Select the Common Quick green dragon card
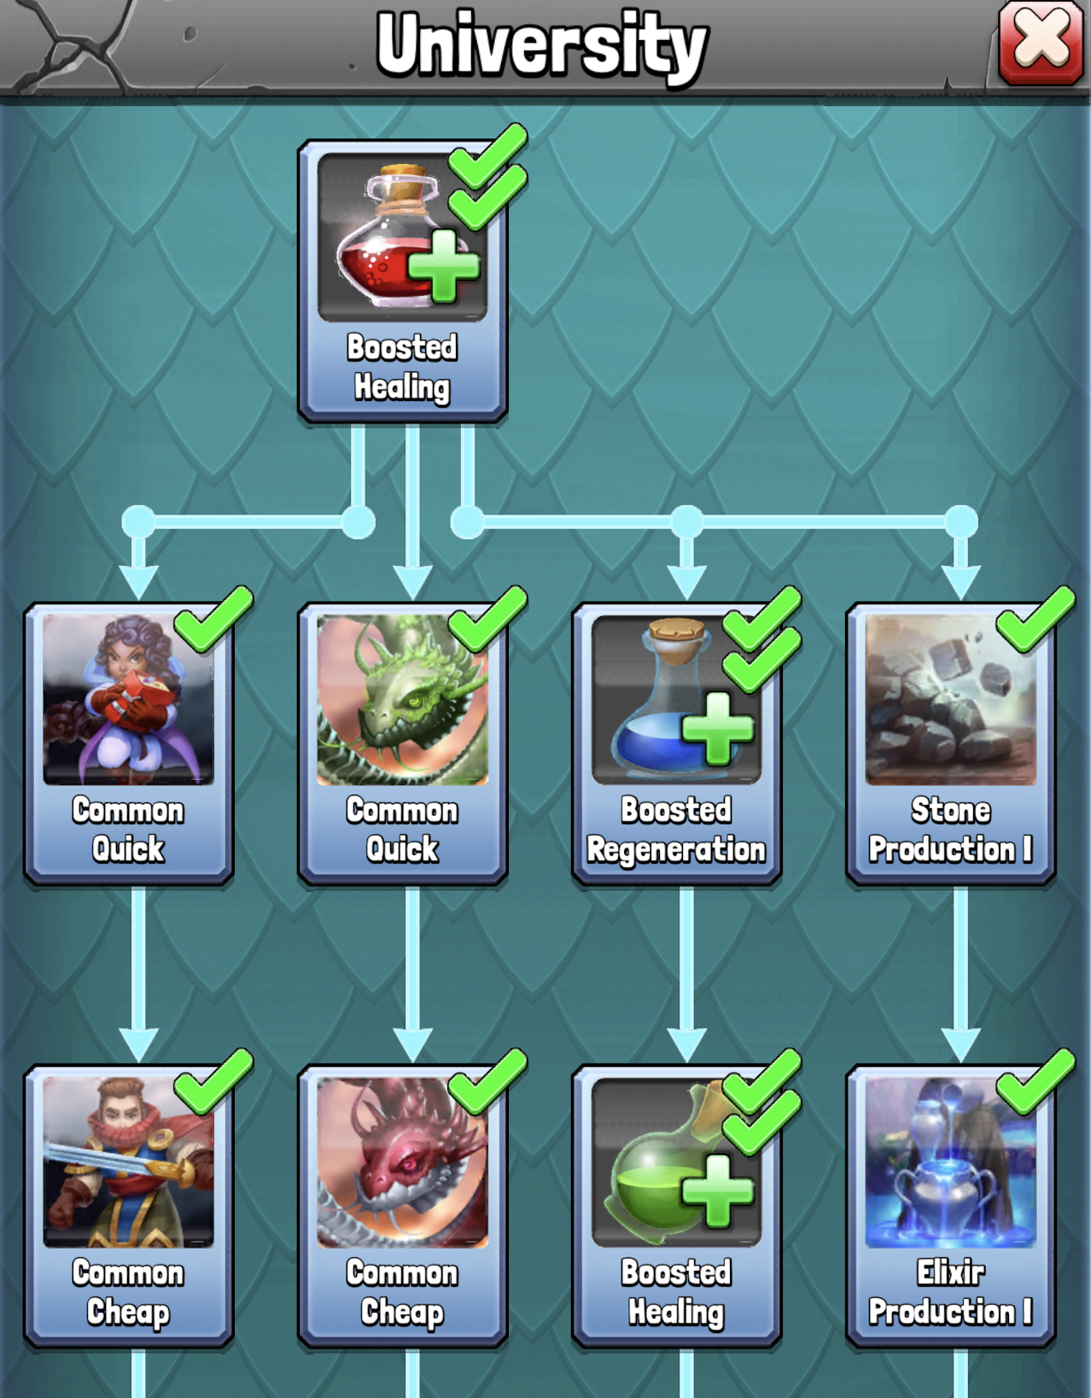This screenshot has height=1398, width=1091. tap(402, 743)
